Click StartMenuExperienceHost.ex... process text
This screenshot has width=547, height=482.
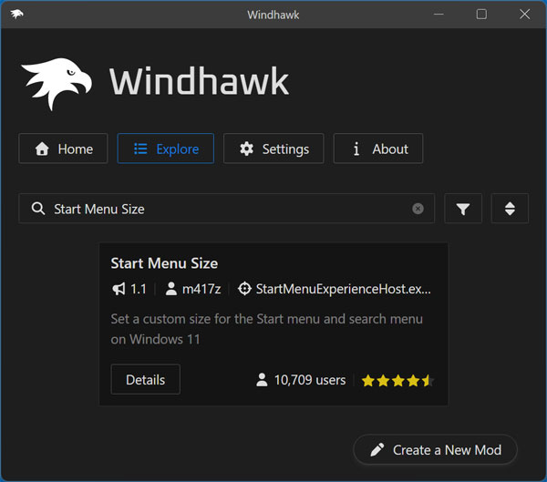coord(344,289)
